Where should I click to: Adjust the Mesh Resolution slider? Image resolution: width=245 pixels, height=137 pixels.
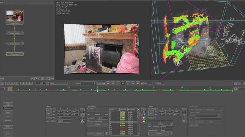(160, 121)
